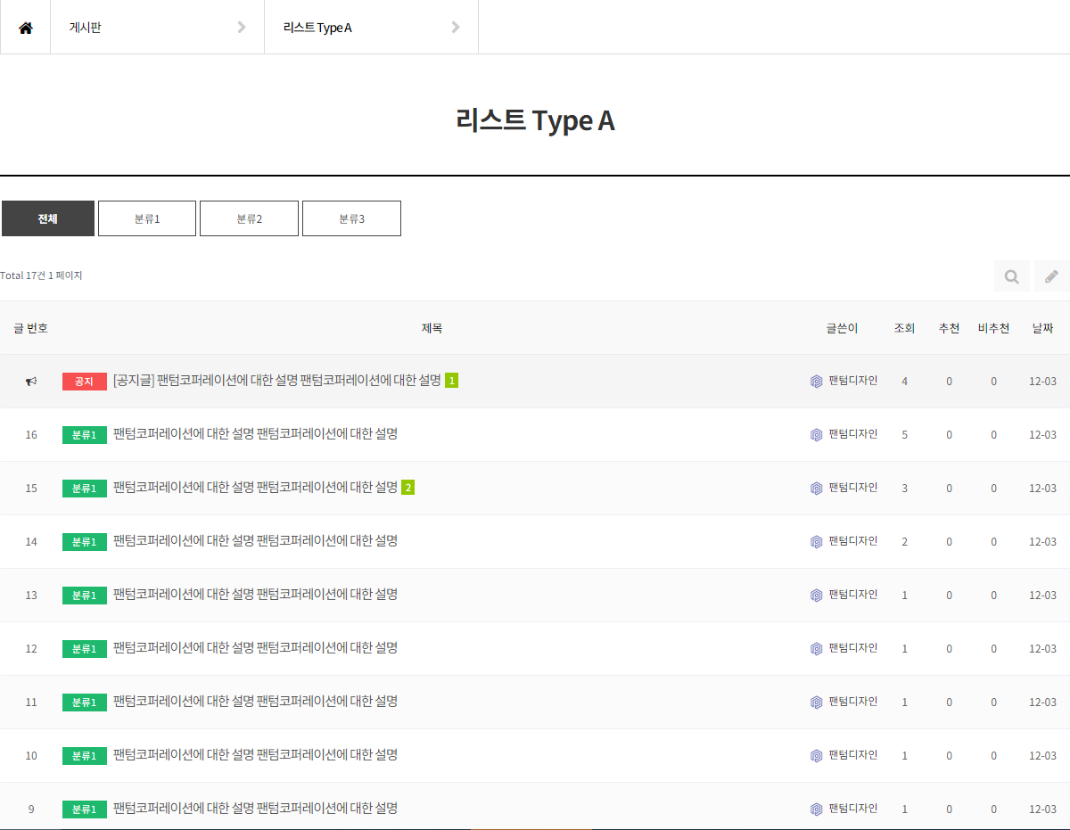Open post number 14 title link
This screenshot has height=830, width=1070.
coord(255,541)
